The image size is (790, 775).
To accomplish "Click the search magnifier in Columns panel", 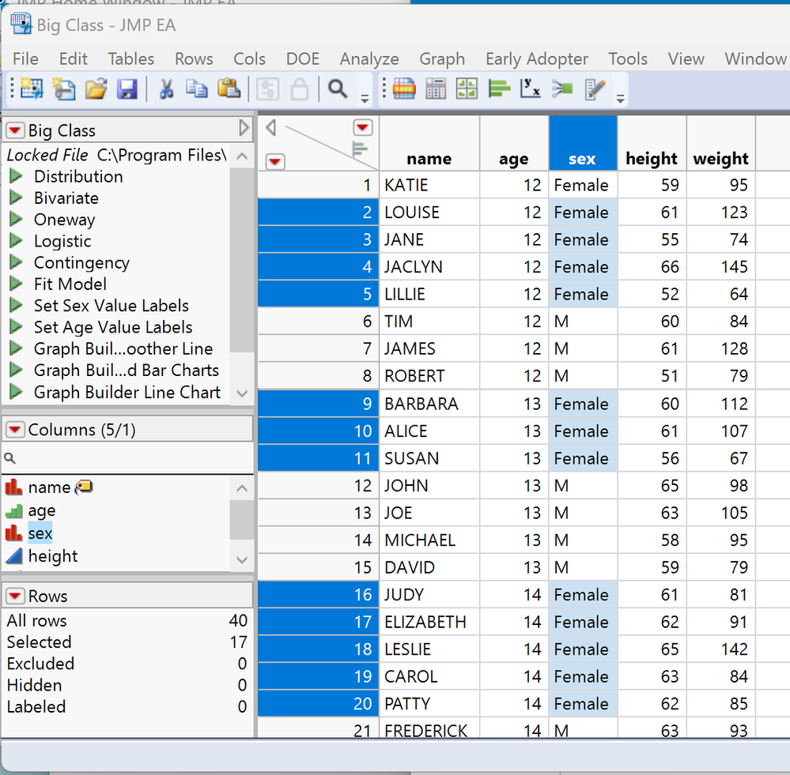I will [x=9, y=458].
